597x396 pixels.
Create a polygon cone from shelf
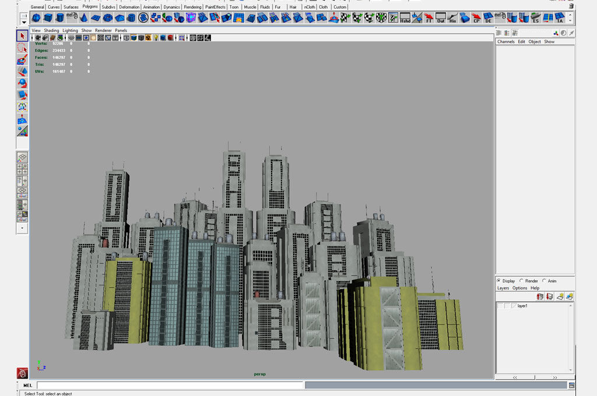pyautogui.click(x=84, y=17)
